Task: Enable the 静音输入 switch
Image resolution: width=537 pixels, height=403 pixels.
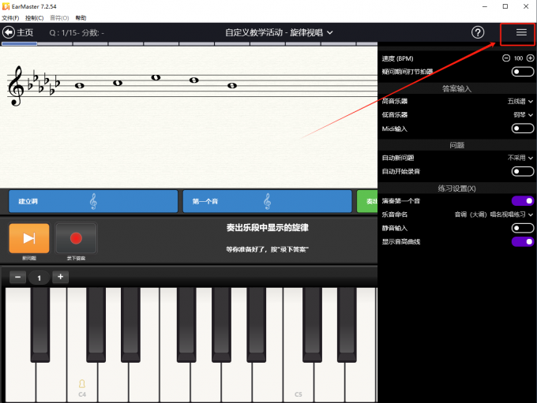Action: [522, 228]
